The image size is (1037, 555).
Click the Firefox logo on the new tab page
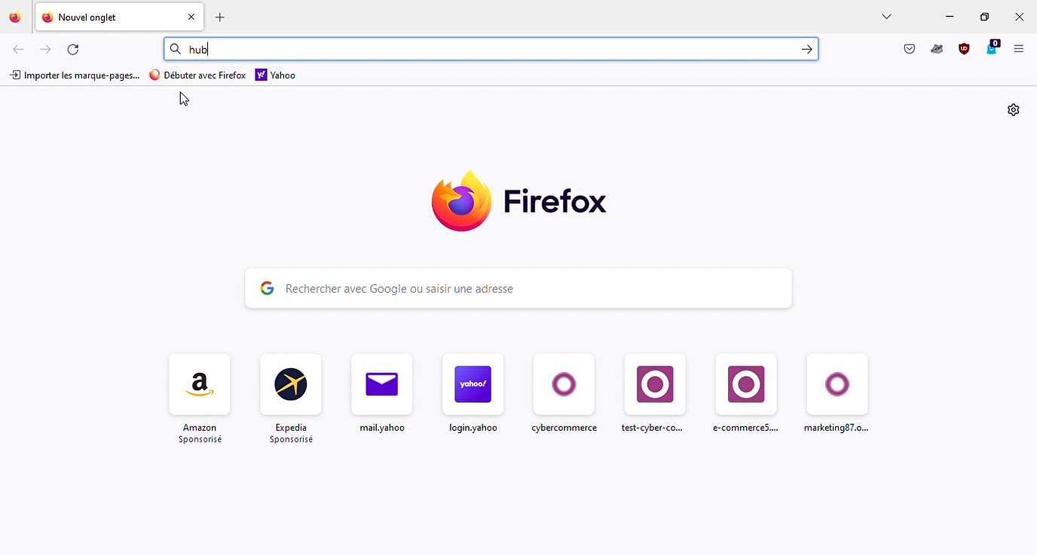tap(518, 201)
